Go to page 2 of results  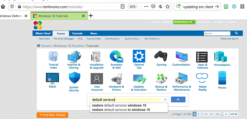198,114
